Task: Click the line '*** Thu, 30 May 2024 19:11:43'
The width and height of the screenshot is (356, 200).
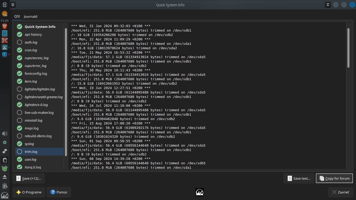Action: 111,70
